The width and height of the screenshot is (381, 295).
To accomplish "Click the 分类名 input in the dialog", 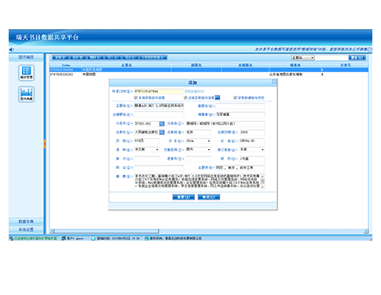I will click(x=225, y=123).
